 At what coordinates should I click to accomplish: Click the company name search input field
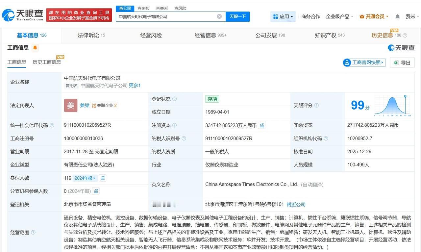(x=166, y=16)
